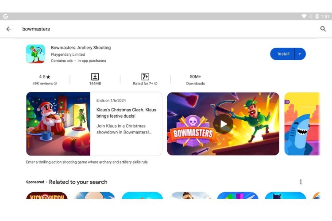Screen dimensions: 332x221
Task: Open the Klaus's Christmas Clash event card
Action: [94, 124]
